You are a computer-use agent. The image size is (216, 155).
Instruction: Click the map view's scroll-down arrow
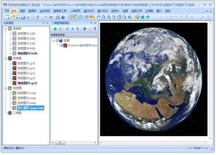point(211,138)
